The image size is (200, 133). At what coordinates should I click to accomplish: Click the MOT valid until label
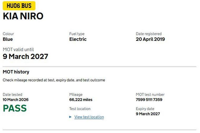(18, 50)
